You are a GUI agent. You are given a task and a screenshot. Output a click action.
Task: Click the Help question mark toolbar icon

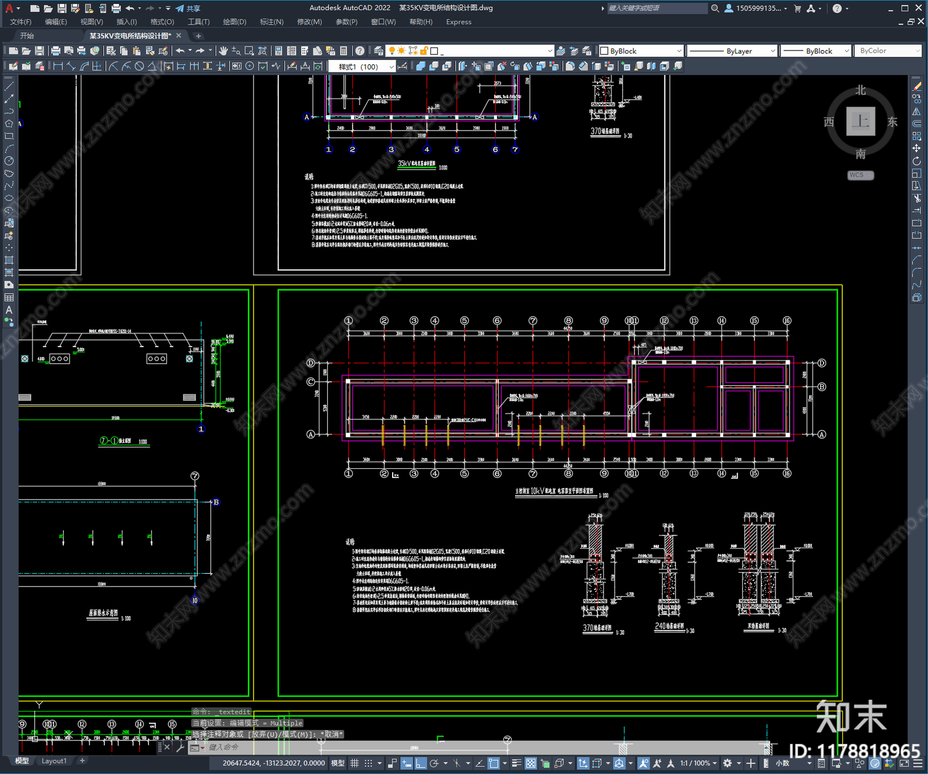click(360, 51)
